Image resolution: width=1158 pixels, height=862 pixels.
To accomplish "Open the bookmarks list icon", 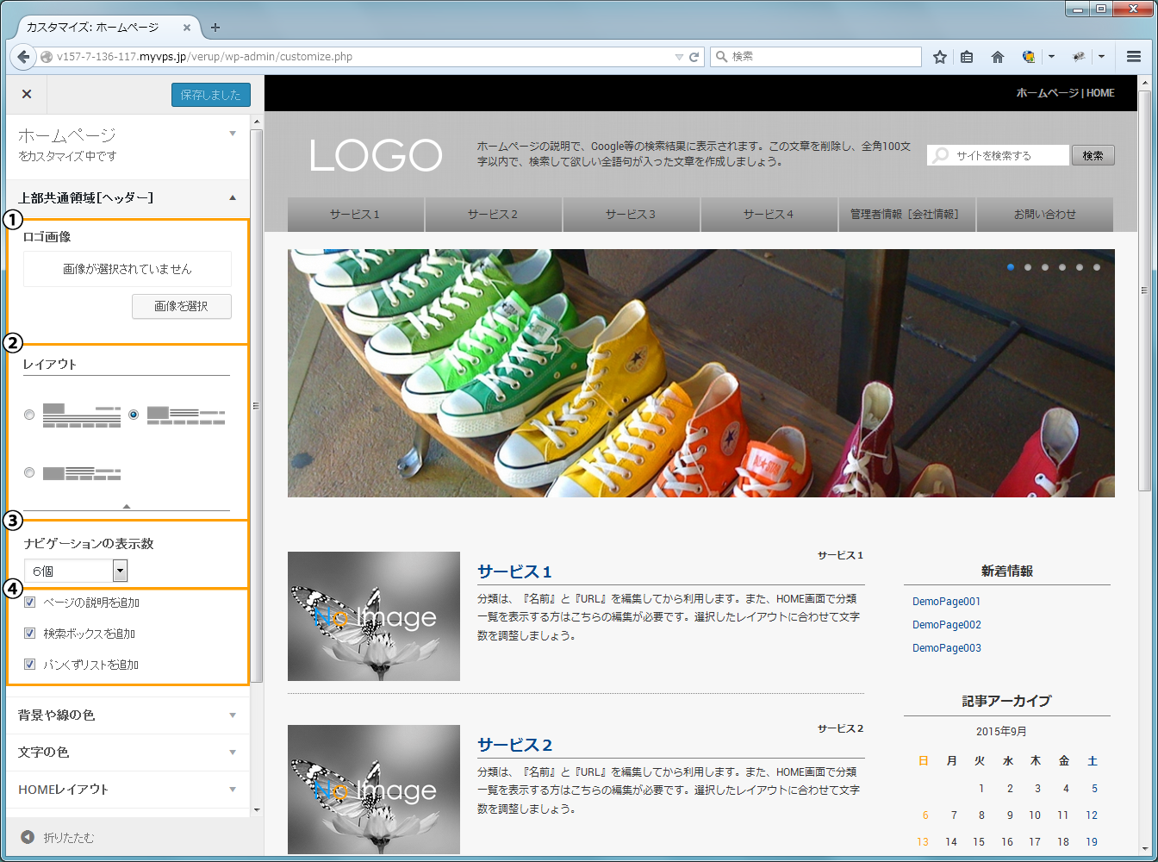I will [x=967, y=57].
